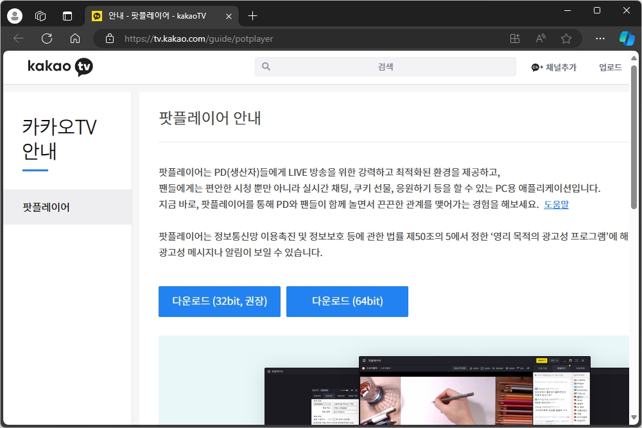Click the 팟플레이어 안내 page title

click(210, 118)
